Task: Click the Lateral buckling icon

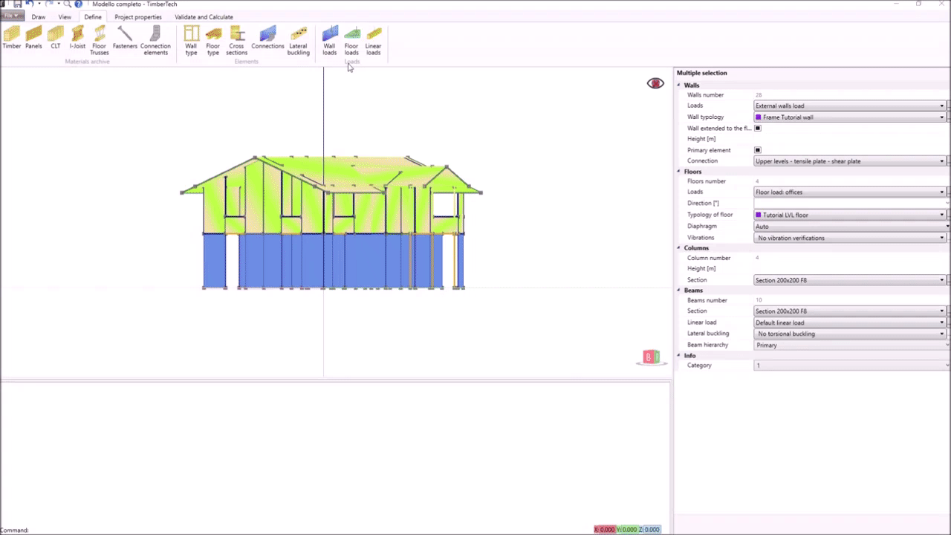Action: pyautogui.click(x=298, y=40)
